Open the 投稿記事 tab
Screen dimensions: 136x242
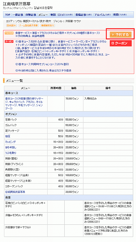click(84, 15)
